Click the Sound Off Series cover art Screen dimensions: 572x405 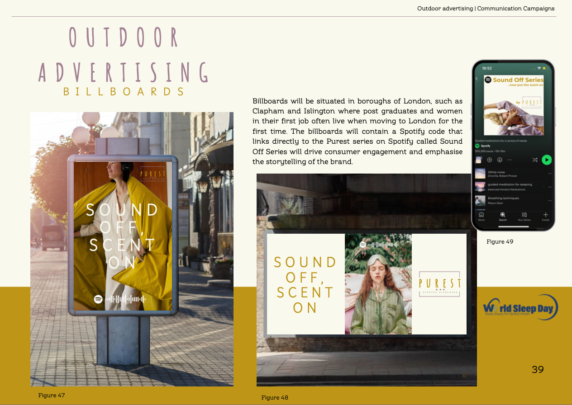click(513, 105)
